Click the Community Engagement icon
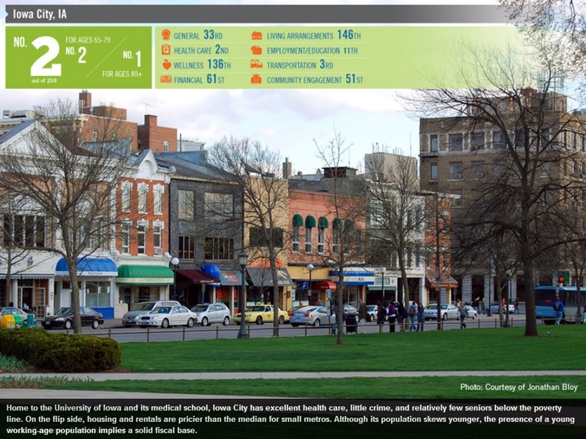This screenshot has width=586, height=439. tap(256, 79)
